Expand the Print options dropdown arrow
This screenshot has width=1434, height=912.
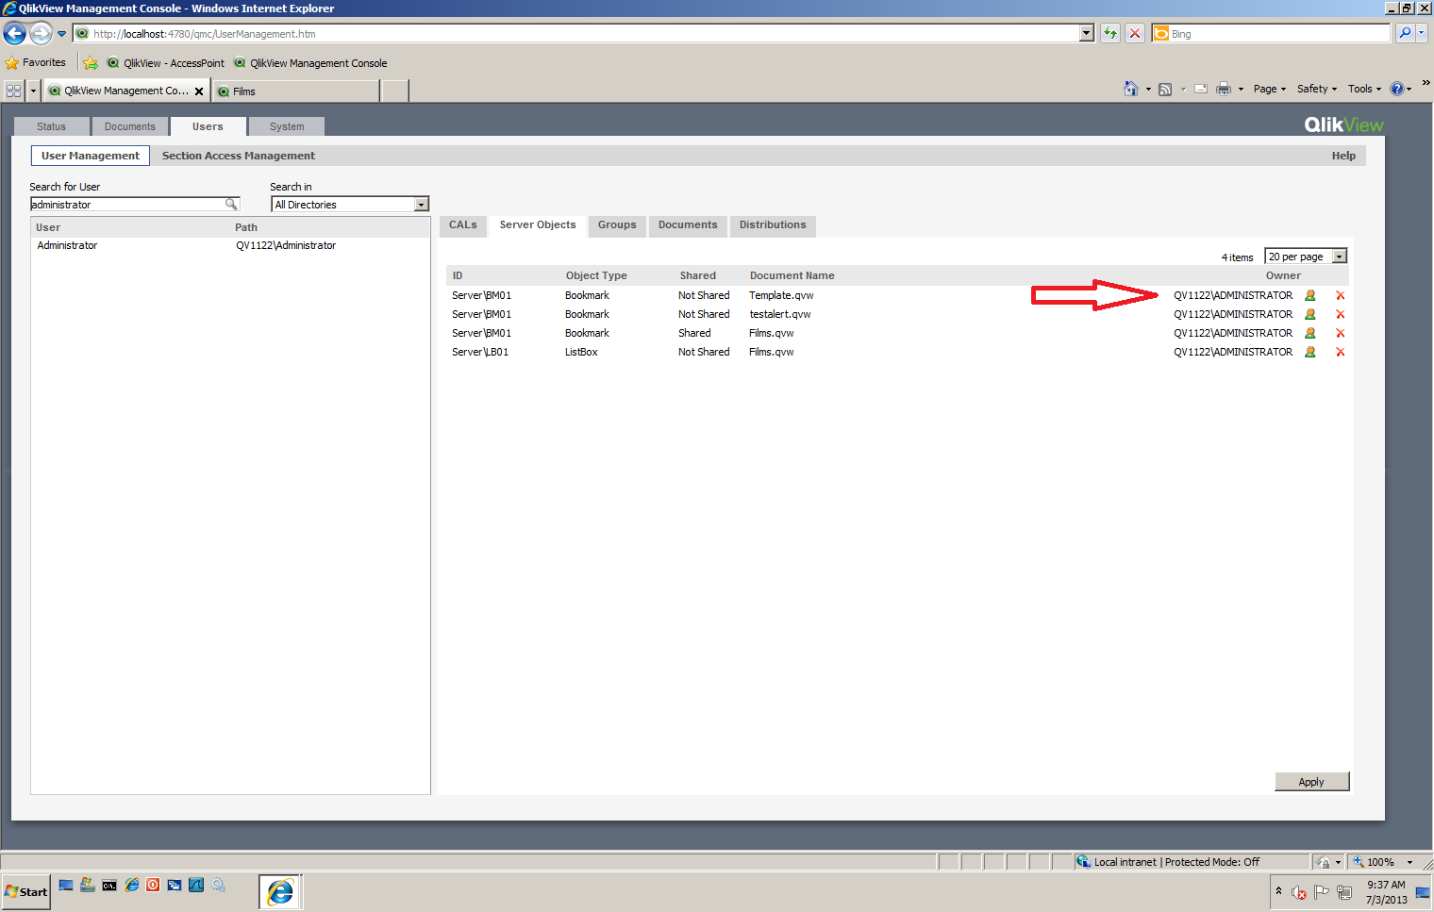(1241, 90)
